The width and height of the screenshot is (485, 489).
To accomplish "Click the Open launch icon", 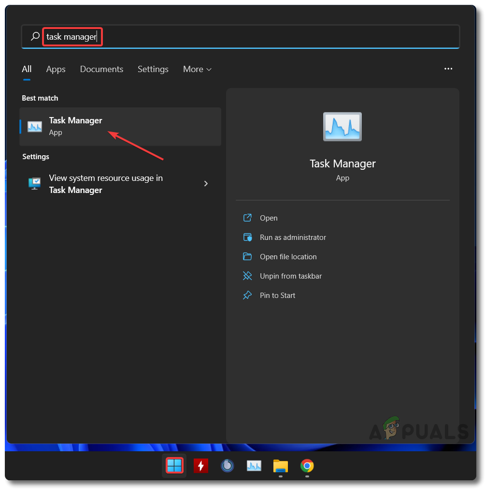I will pos(247,218).
